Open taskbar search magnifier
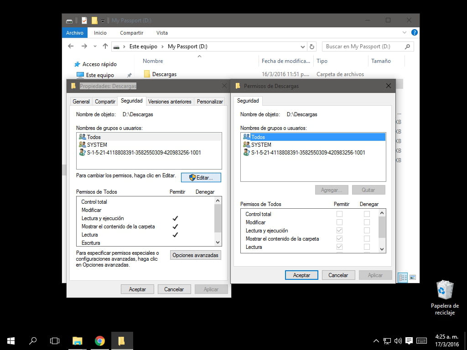 tap(33, 340)
